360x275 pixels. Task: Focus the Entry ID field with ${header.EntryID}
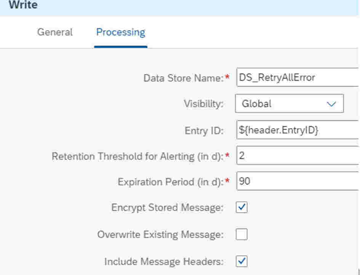298,130
